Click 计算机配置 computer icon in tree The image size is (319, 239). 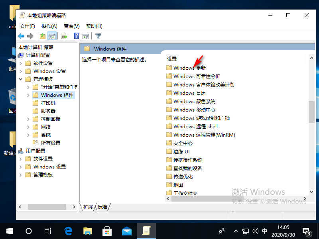(21, 55)
